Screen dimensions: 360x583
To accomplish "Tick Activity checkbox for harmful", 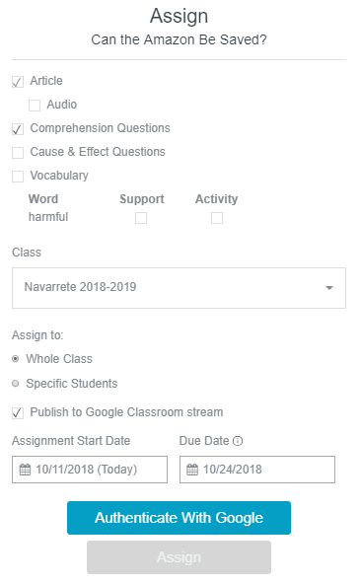I will tap(217, 218).
